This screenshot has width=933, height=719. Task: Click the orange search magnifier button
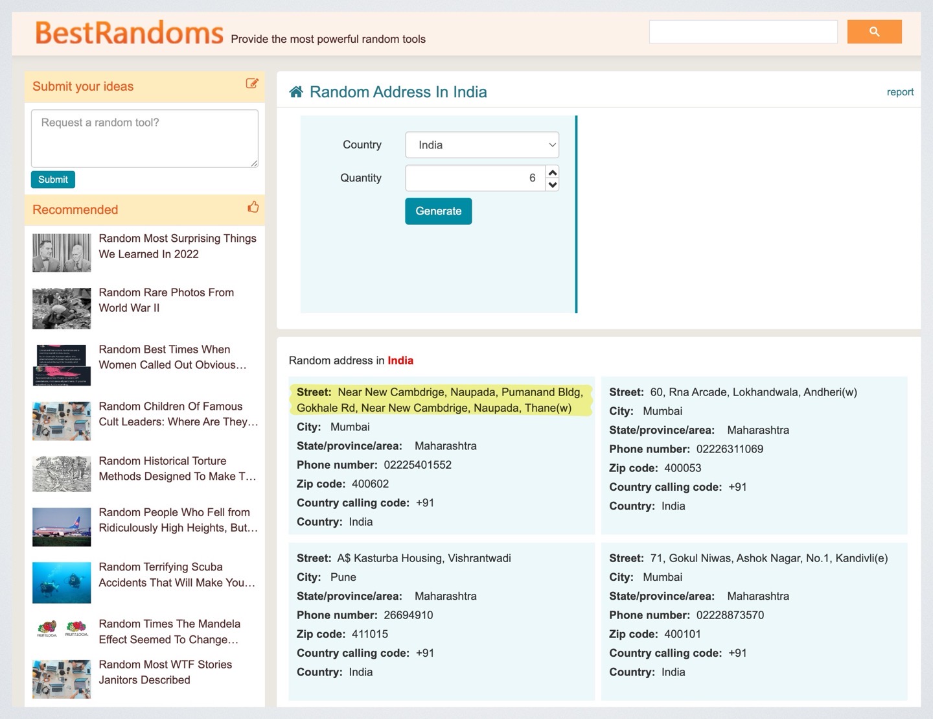(x=874, y=32)
